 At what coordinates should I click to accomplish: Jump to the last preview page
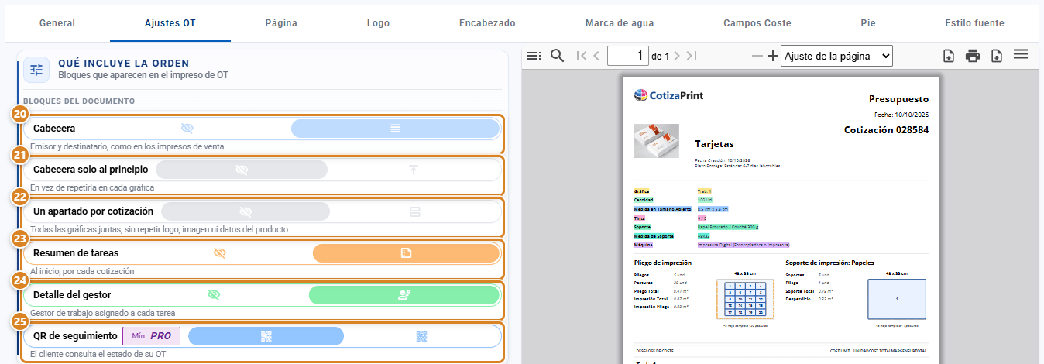click(692, 56)
